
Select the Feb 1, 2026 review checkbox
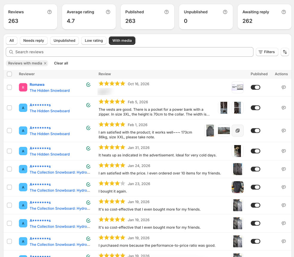click(9, 131)
